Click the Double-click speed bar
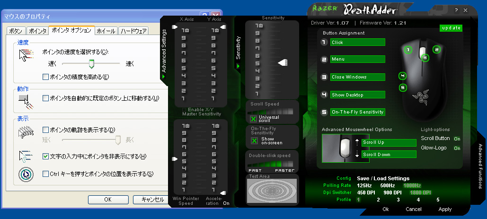The width and height of the screenshot is (487, 219). click(271, 164)
